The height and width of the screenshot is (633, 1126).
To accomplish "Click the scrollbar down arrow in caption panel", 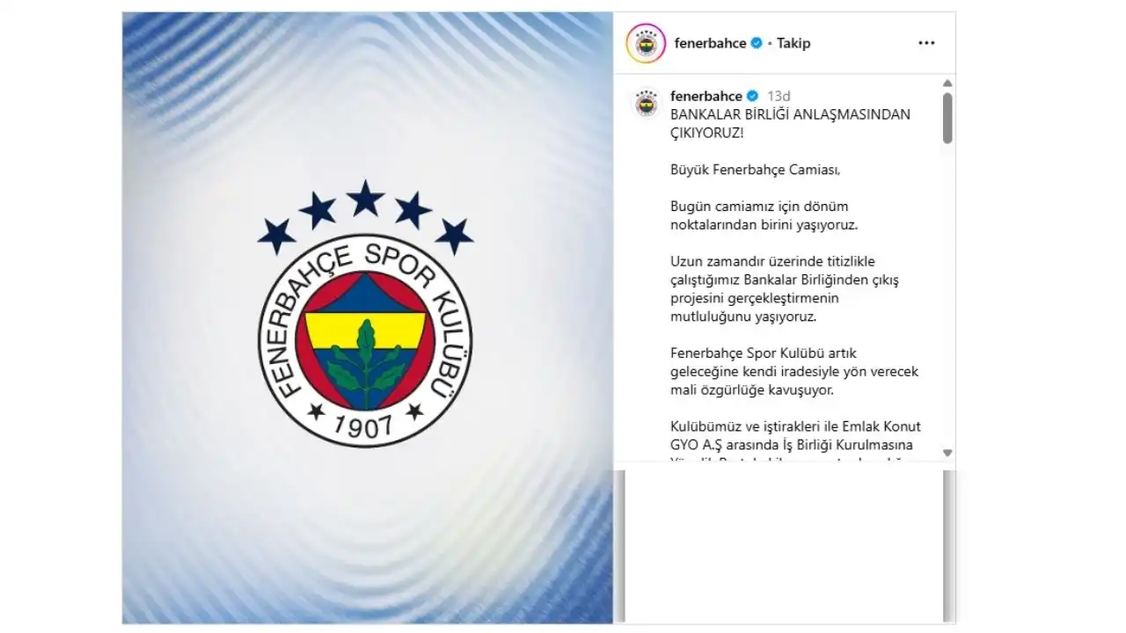I will point(947,453).
